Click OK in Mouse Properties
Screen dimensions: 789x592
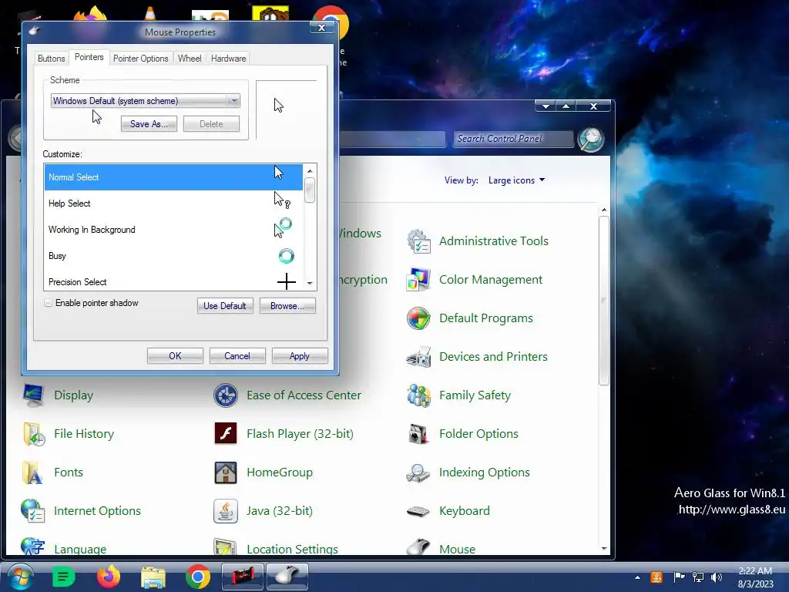tap(175, 356)
